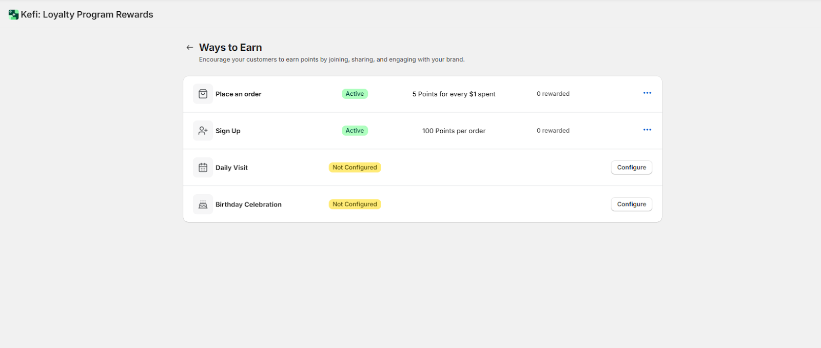Click the Active badge on Place an order
The height and width of the screenshot is (348, 821).
click(355, 94)
